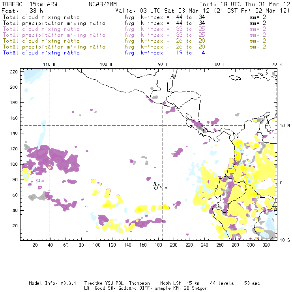Screen dimensions: 292x292
Task: Click the '320' value on the horizontal axis
Action: tap(266, 245)
